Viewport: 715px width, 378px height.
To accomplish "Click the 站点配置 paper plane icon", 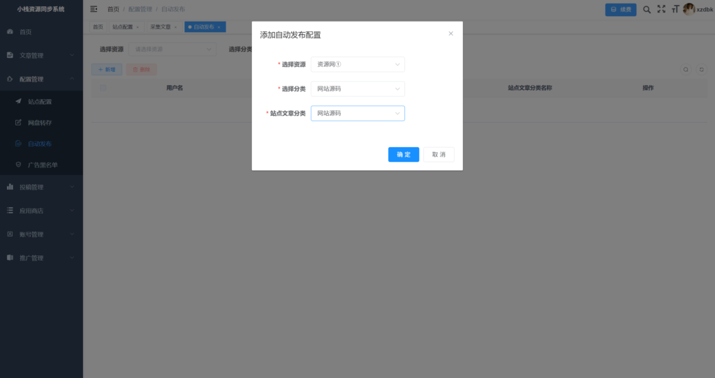I will [x=18, y=101].
